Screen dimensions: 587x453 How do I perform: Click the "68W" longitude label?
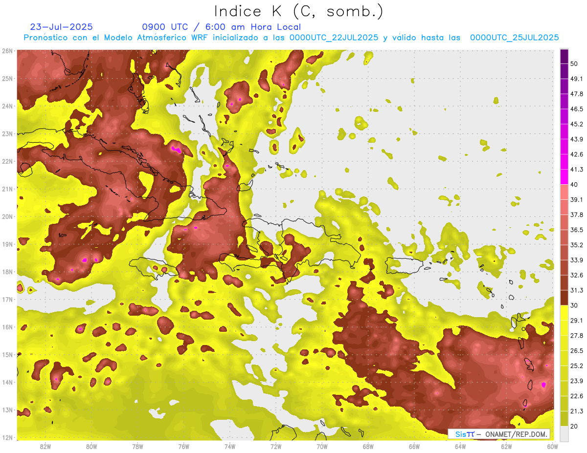(368, 446)
